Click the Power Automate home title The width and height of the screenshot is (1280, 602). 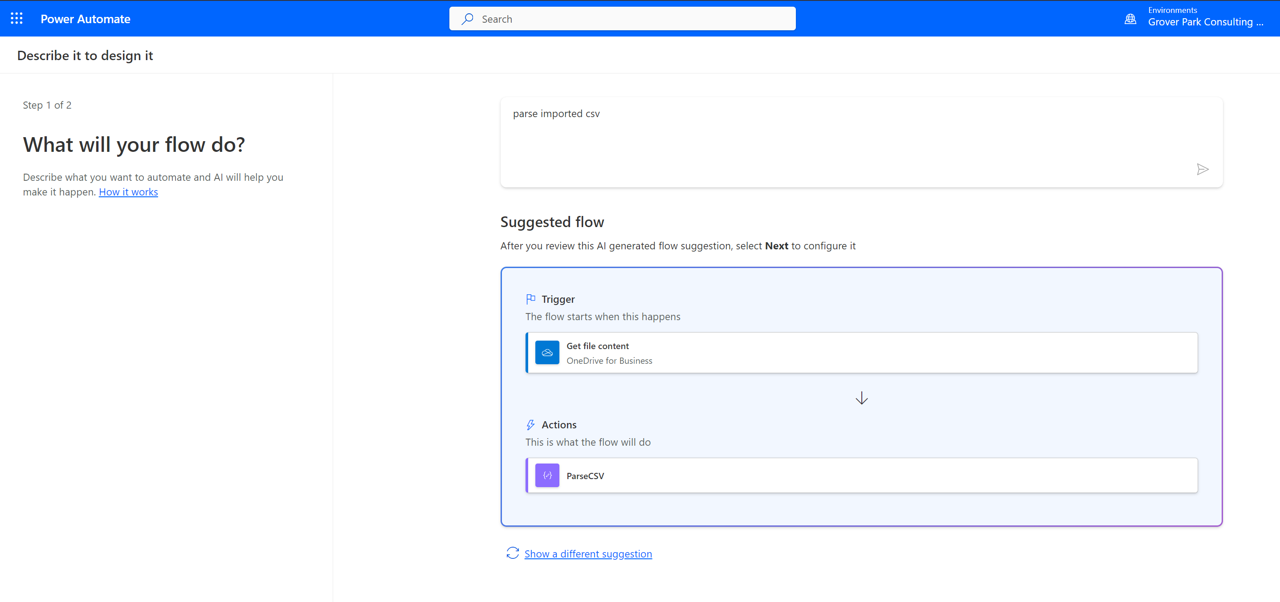86,19
